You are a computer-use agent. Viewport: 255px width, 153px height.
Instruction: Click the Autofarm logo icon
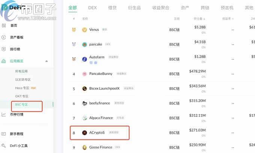click(x=84, y=59)
